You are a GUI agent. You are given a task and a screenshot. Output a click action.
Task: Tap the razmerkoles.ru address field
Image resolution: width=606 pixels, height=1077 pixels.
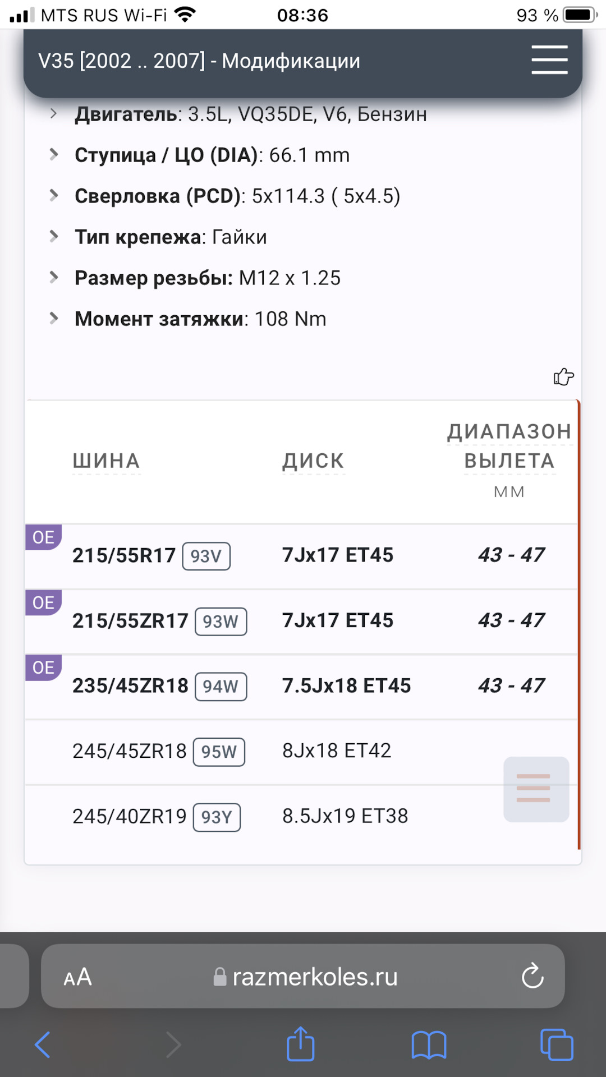(306, 977)
